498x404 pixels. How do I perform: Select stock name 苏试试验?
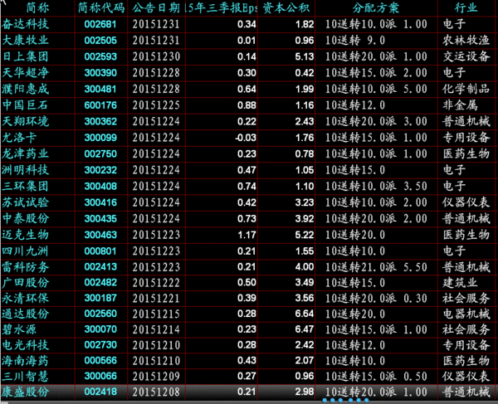(25, 202)
